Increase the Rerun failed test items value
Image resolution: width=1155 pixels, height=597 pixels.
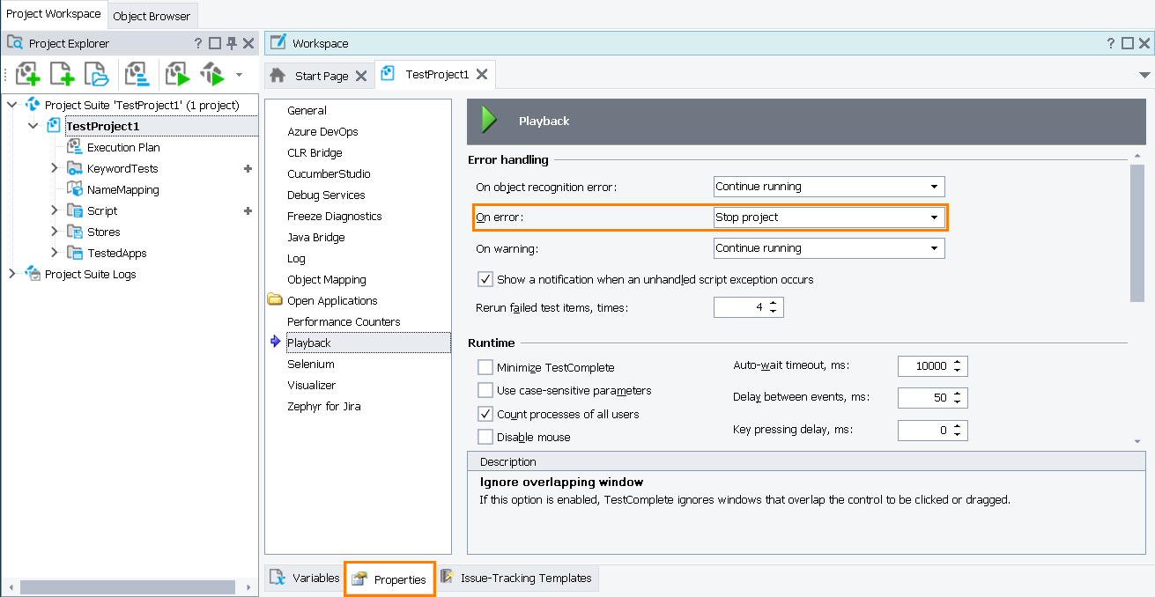coord(773,303)
